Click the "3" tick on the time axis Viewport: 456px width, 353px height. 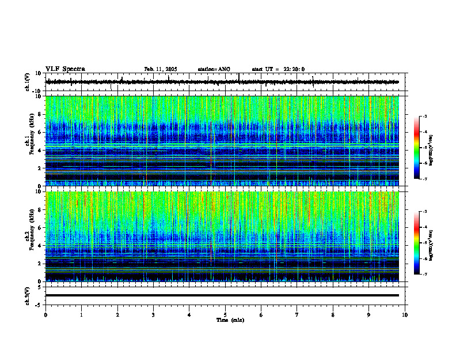point(153,315)
